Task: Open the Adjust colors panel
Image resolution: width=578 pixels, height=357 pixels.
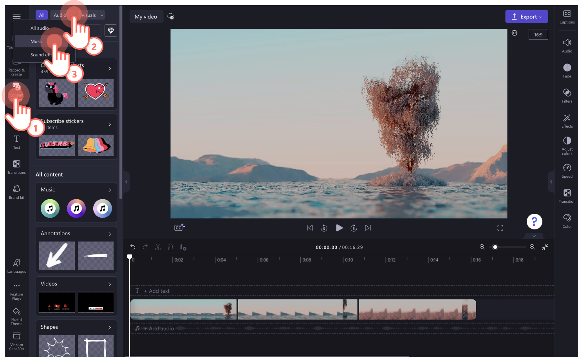Action: coord(567,146)
